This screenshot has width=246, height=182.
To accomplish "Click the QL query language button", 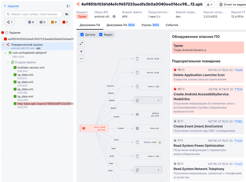I will [x=67, y=14].
